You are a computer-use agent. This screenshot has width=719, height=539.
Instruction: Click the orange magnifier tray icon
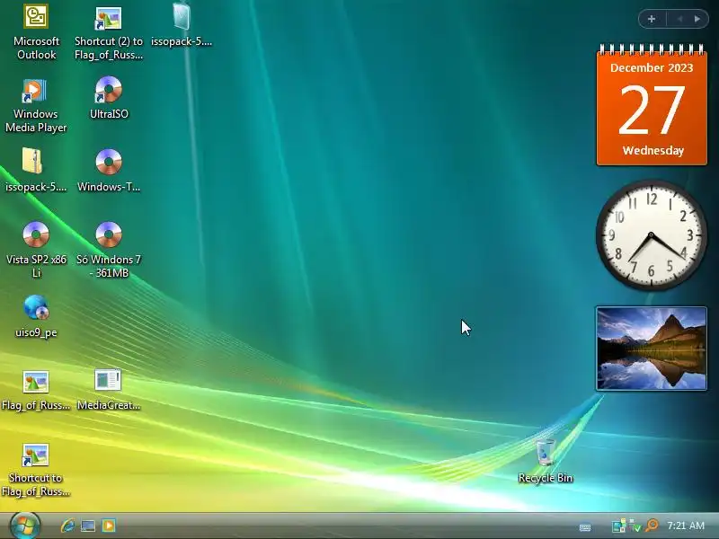[x=652, y=526]
